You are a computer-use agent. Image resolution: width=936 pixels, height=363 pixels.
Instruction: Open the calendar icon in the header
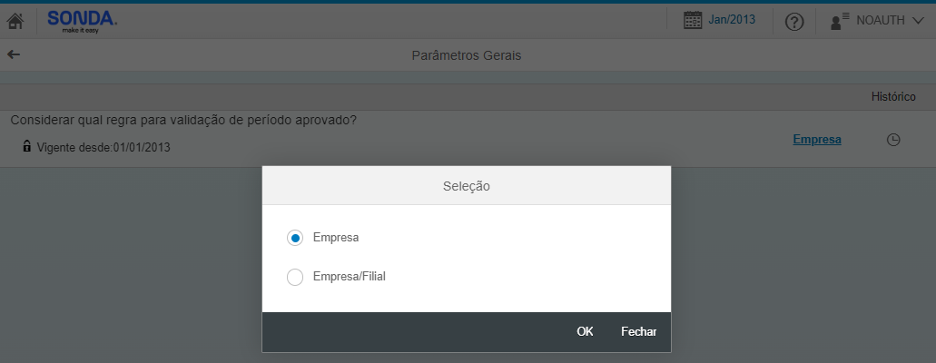coord(693,20)
